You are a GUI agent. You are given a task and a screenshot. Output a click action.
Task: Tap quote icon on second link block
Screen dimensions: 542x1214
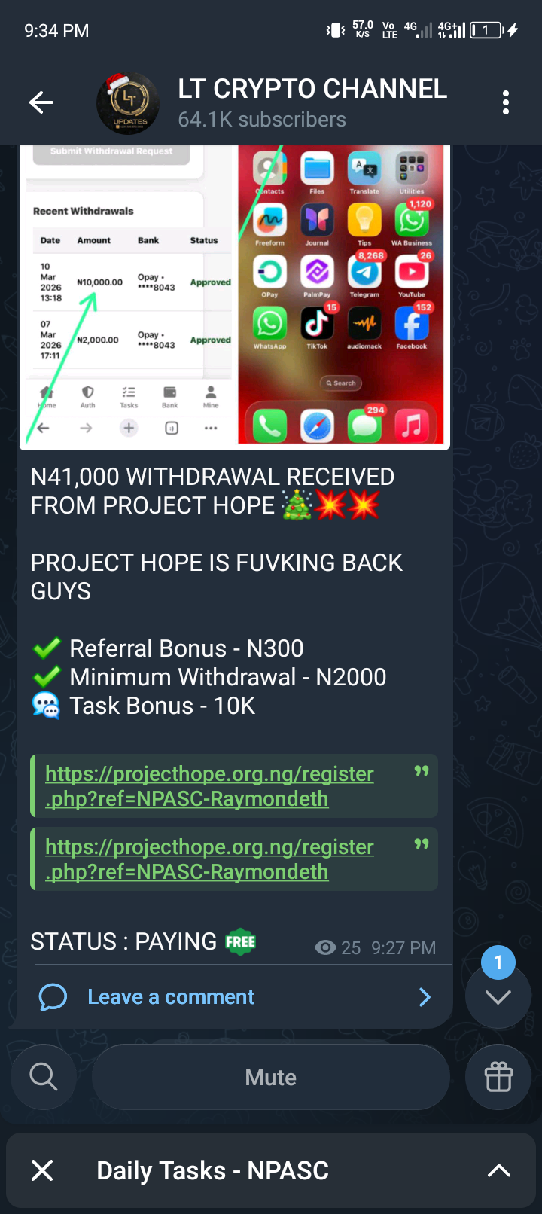click(422, 844)
